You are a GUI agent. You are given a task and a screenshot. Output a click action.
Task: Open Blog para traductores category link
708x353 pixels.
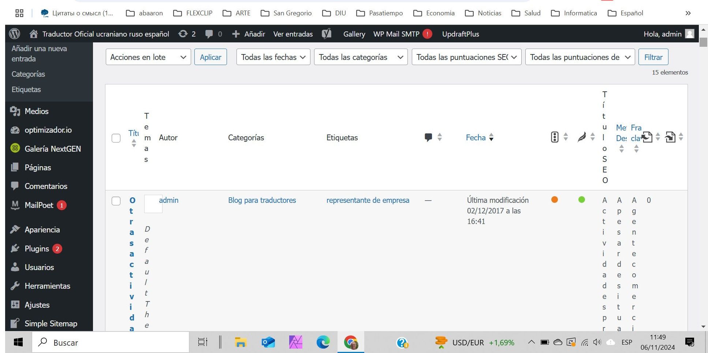(262, 200)
